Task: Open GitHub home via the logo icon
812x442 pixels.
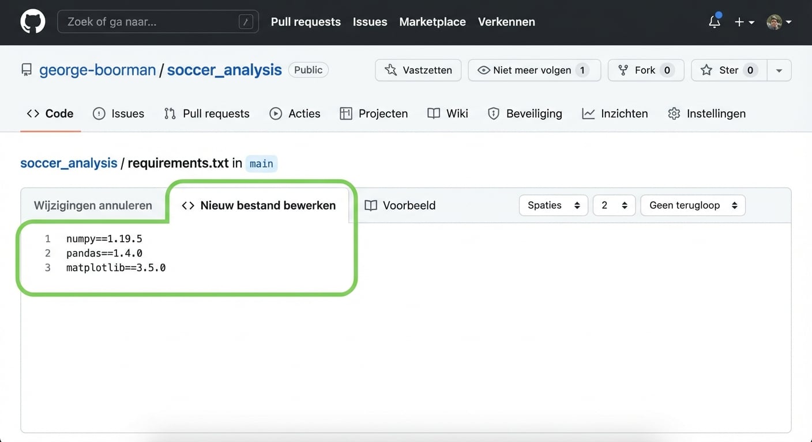Action: (x=32, y=21)
